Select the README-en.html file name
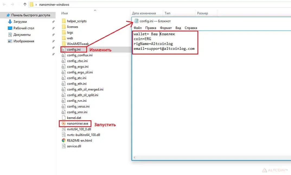The image size is (291, 175). pos(79,141)
